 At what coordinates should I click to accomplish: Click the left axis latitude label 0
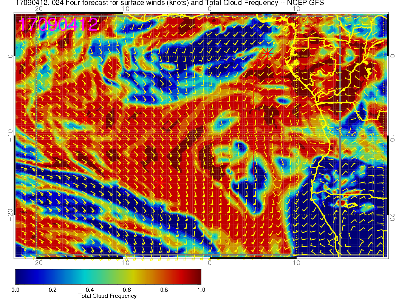10,56
